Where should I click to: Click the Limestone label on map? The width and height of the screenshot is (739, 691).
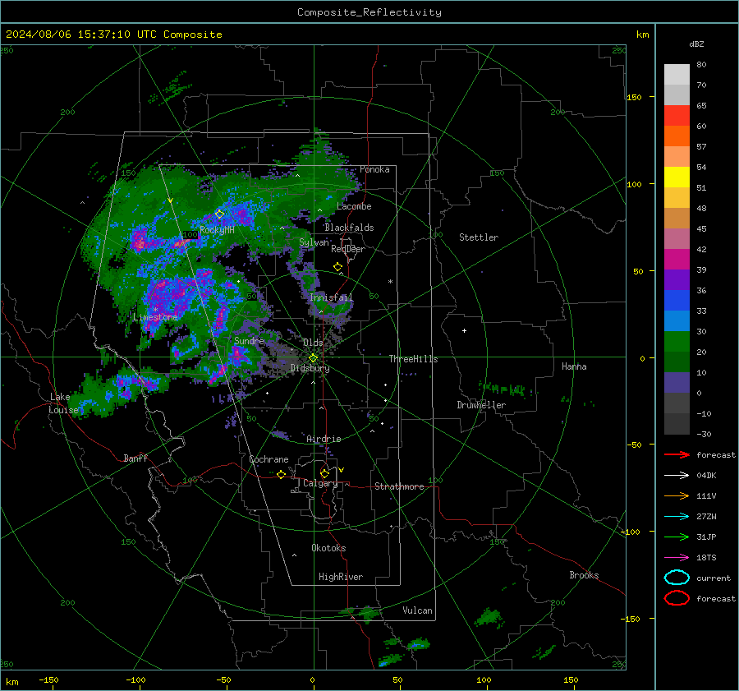[155, 317]
